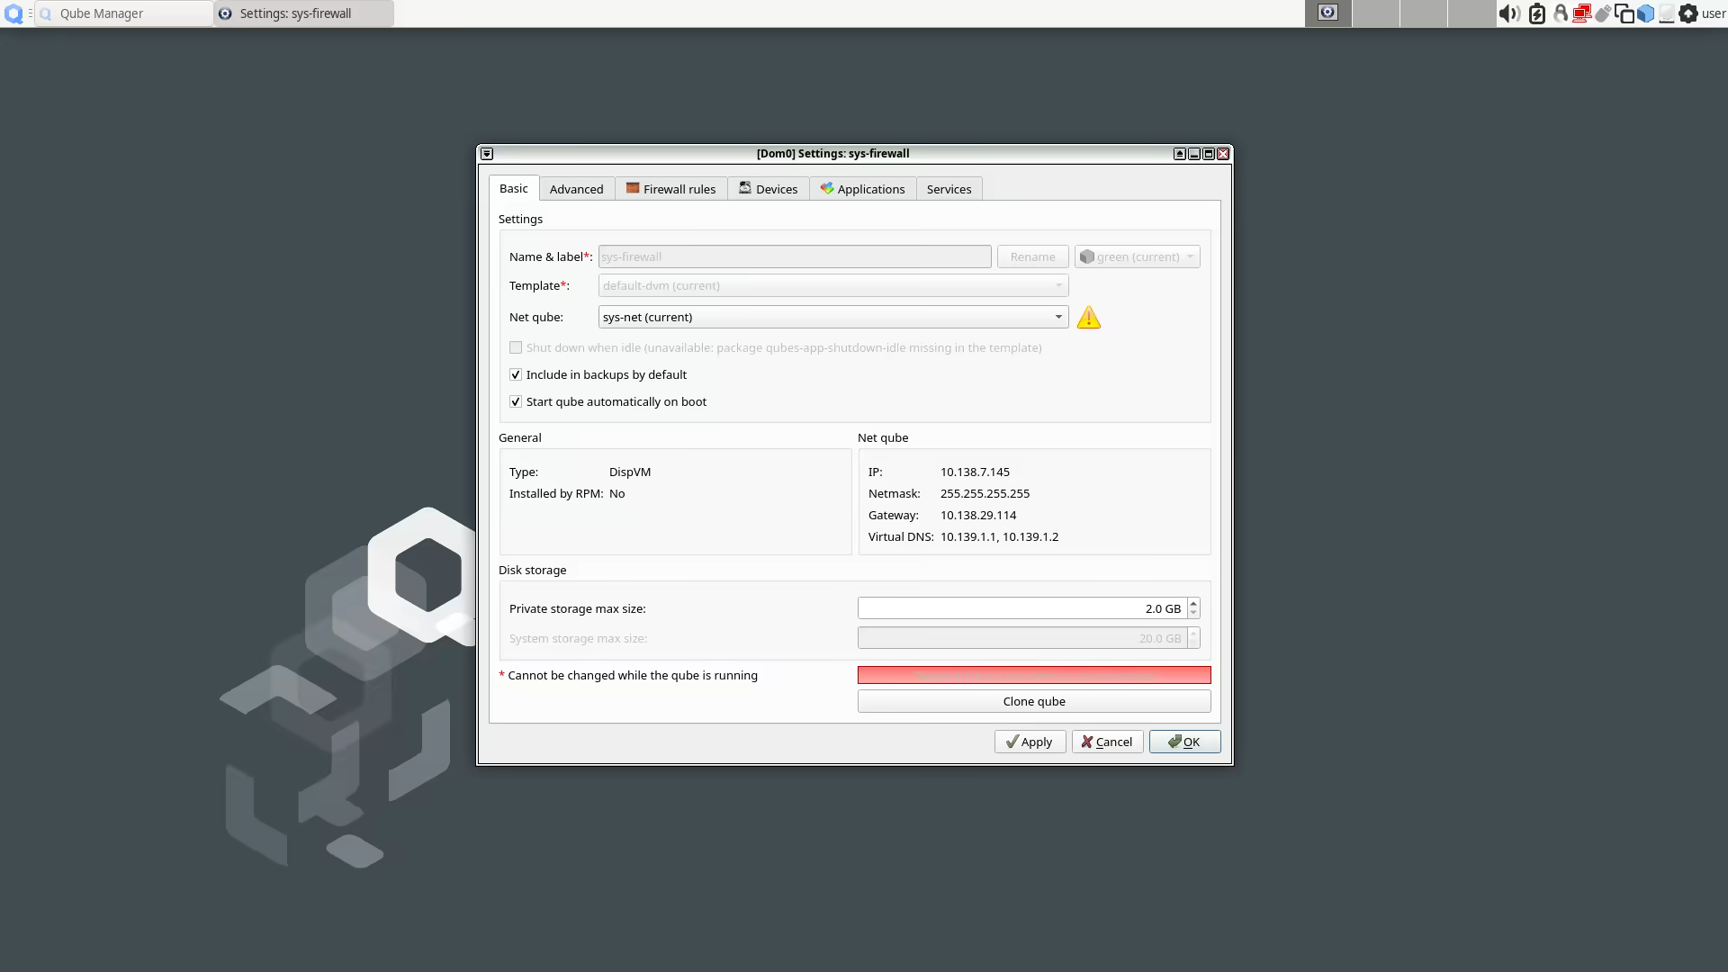Open the battery power manager icon

tap(1537, 13)
